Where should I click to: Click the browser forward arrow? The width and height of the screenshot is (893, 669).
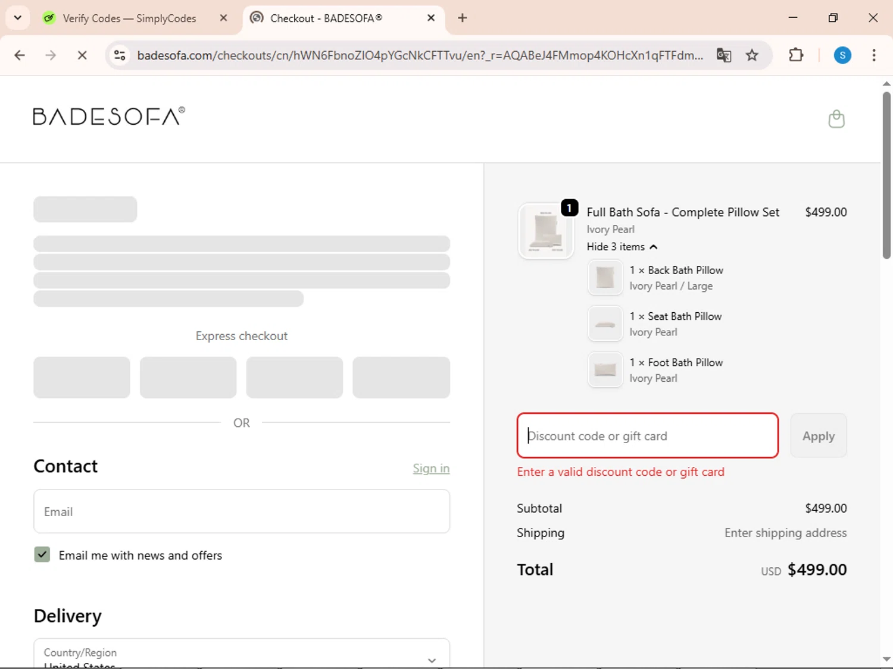click(x=51, y=55)
